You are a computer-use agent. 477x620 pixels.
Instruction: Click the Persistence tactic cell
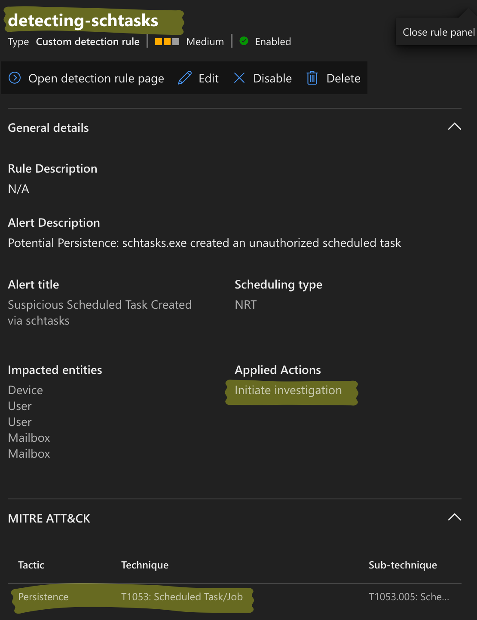click(43, 597)
